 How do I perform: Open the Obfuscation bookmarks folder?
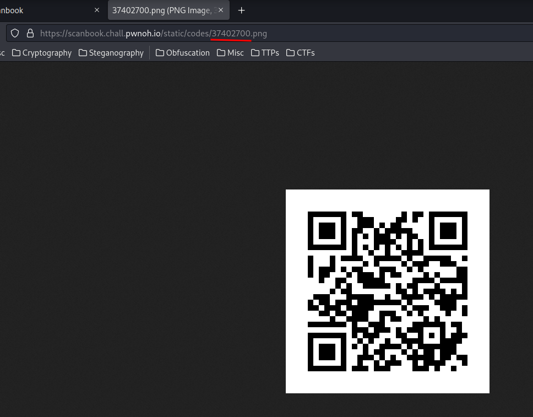coord(183,53)
